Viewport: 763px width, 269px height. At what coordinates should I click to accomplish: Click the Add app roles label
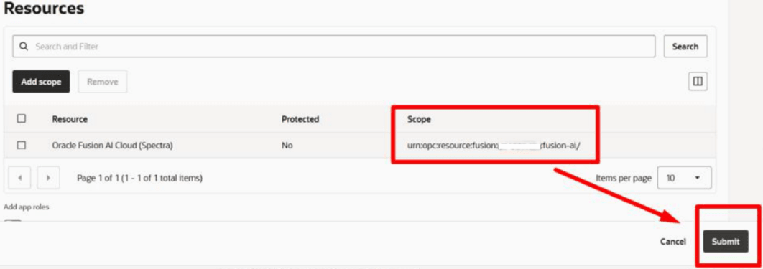coord(27,207)
